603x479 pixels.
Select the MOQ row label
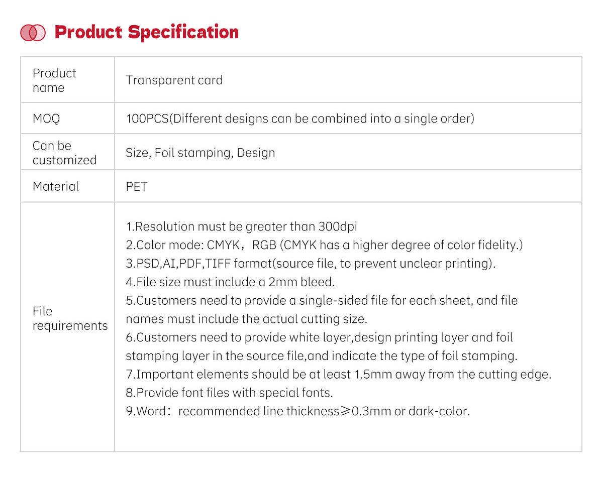coord(46,119)
